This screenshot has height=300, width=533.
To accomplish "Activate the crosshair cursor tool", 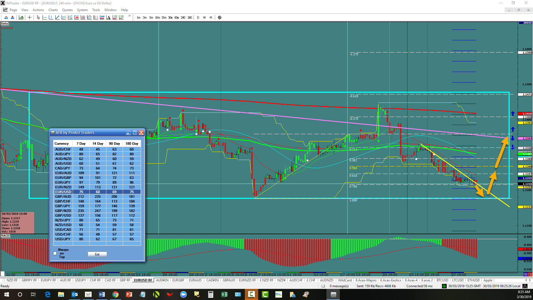I will point(29,17).
